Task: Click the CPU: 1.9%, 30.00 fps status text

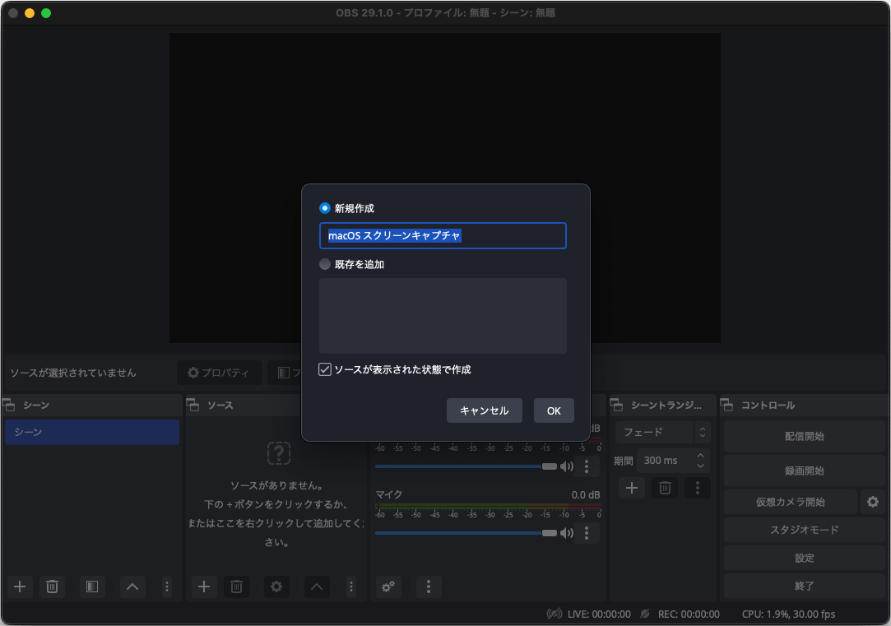Action: click(x=788, y=614)
